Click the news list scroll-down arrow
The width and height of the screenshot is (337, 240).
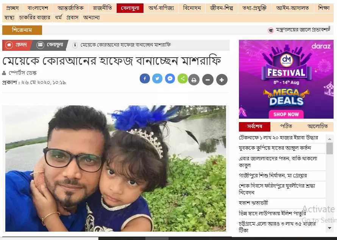tap(329, 228)
